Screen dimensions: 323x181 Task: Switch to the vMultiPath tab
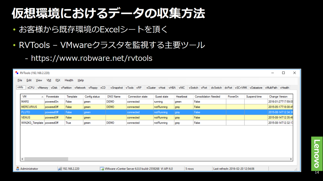271,88
